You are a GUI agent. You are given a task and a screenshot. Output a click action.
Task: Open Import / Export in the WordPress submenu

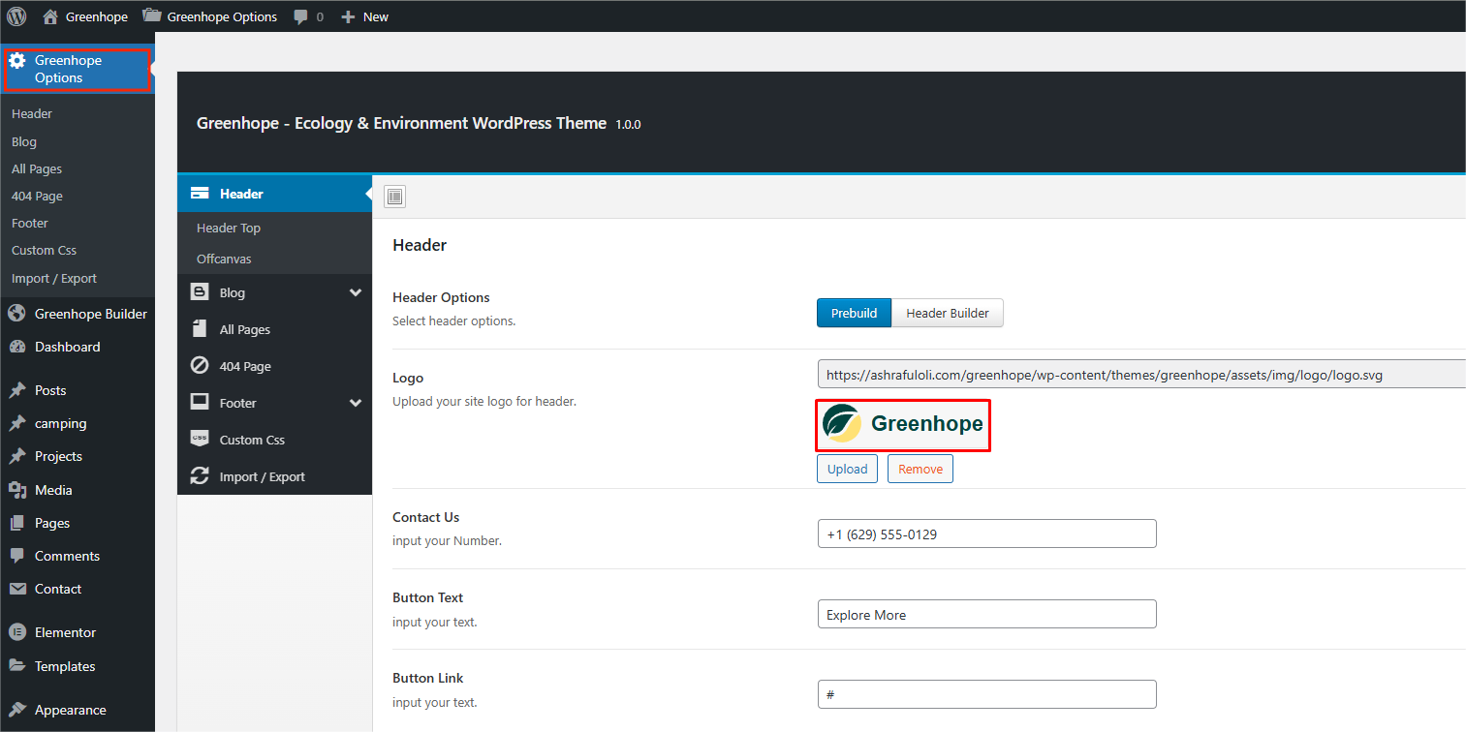point(54,278)
